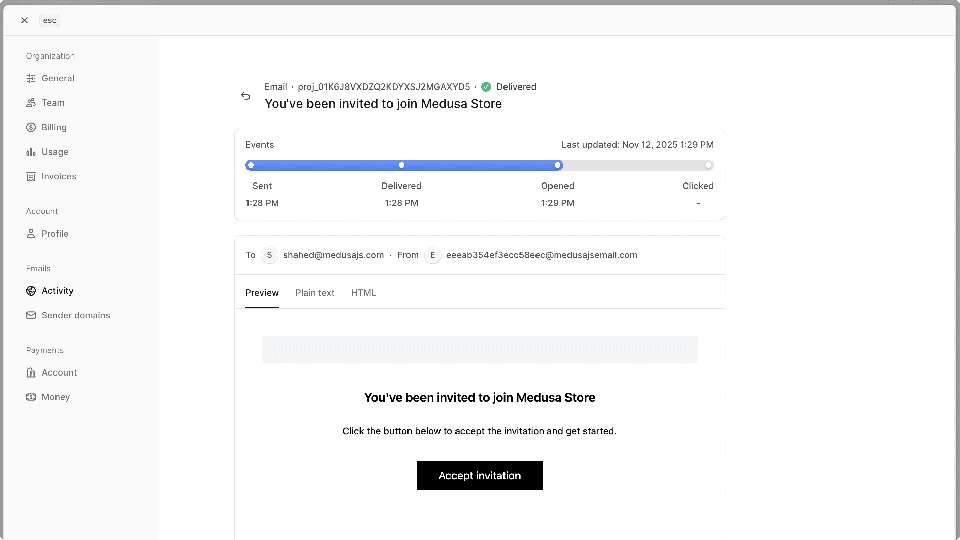Expand the Payments section header
This screenshot has height=540, width=960.
click(44, 350)
